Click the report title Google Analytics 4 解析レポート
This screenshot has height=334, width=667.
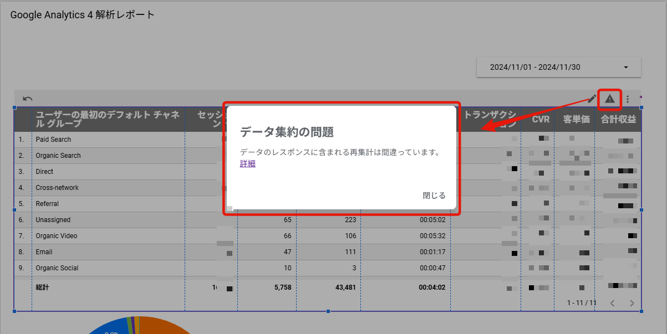click(x=82, y=14)
